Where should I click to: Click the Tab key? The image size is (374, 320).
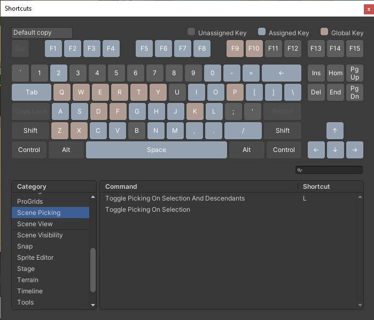[32, 92]
